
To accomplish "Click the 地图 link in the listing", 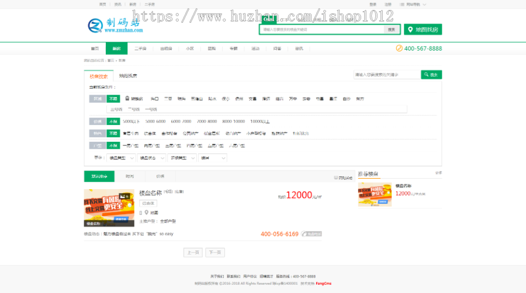I will click(154, 212).
